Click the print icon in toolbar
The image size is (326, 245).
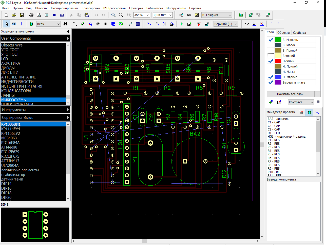tap(31, 15)
